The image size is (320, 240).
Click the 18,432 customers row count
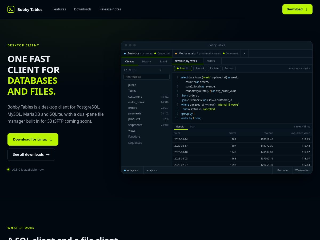[x=165, y=97]
